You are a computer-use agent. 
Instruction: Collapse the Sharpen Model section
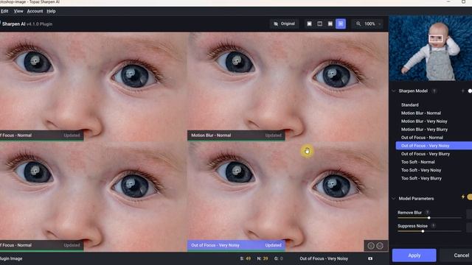tap(394, 91)
